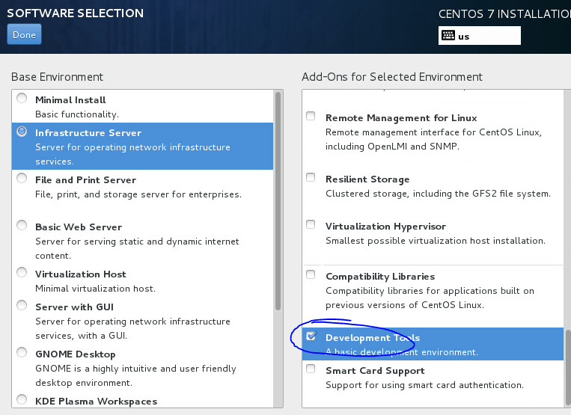Click the selected Infrastructure Server radio button
571x415 pixels.
(22, 132)
